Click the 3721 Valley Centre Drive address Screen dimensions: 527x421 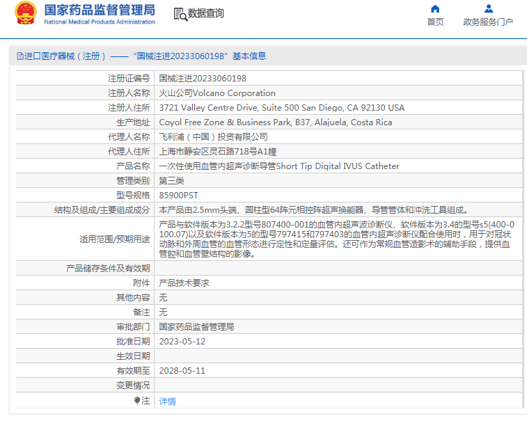(282, 108)
